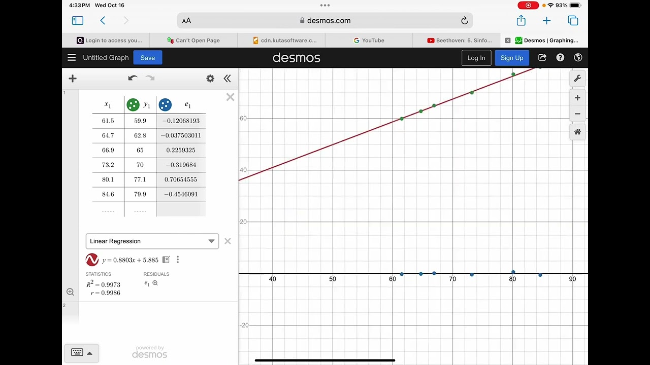Share the graph

point(542,58)
